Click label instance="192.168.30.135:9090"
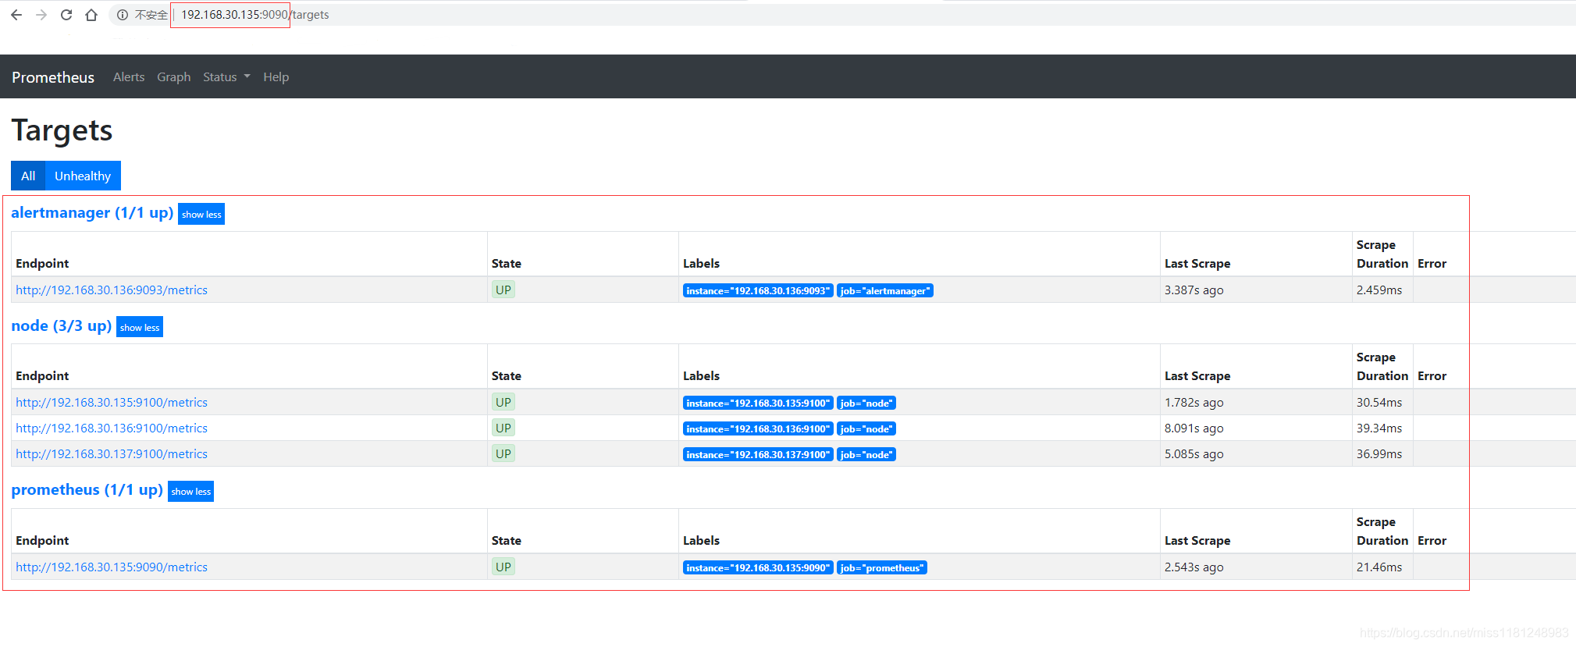This screenshot has height=647, width=1576. pyautogui.click(x=758, y=568)
